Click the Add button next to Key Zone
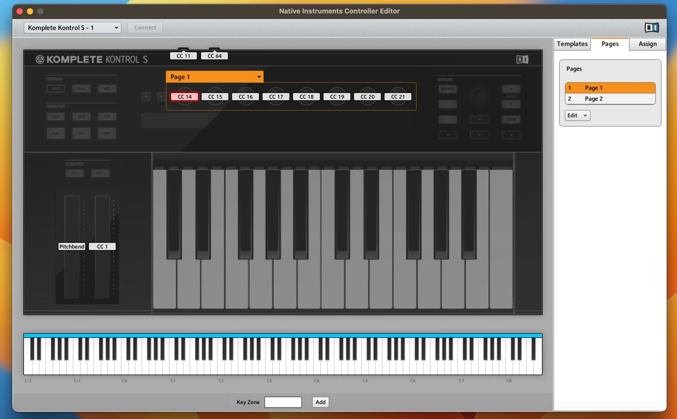The width and height of the screenshot is (677, 419). coord(320,402)
